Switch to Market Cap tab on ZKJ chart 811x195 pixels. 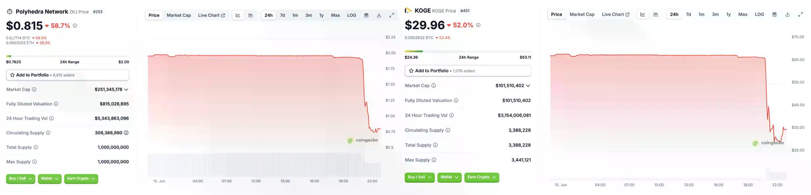click(x=178, y=15)
